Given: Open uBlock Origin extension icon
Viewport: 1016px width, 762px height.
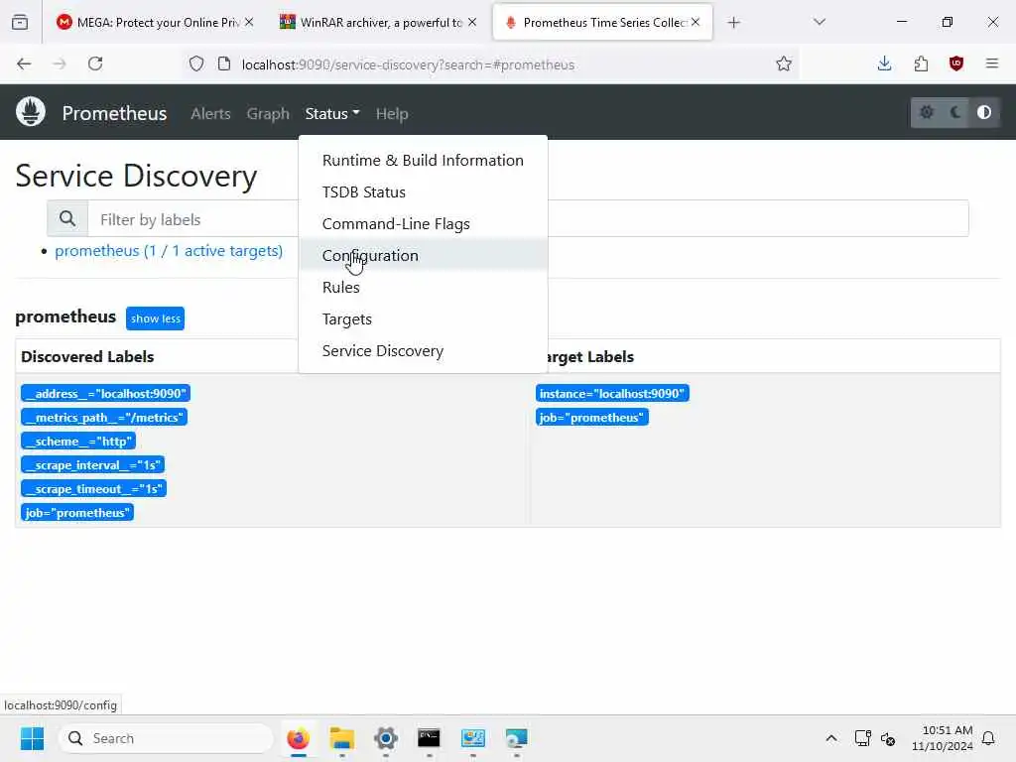Looking at the screenshot, I should pyautogui.click(x=956, y=64).
